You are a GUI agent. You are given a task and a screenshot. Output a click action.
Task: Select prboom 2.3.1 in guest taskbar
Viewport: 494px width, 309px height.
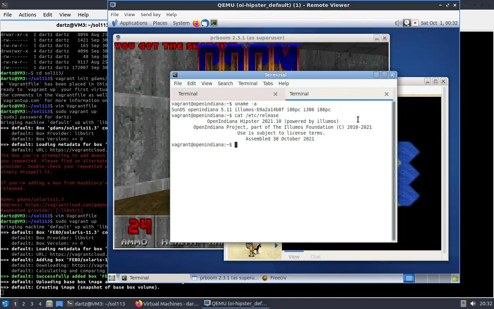[x=225, y=278]
